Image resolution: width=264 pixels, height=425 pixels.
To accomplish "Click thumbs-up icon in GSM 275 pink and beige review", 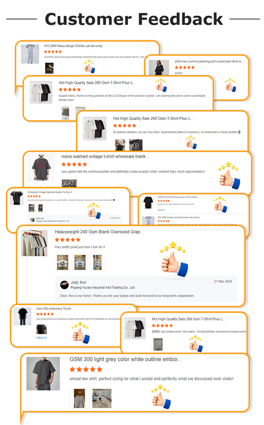I will [220, 204].
